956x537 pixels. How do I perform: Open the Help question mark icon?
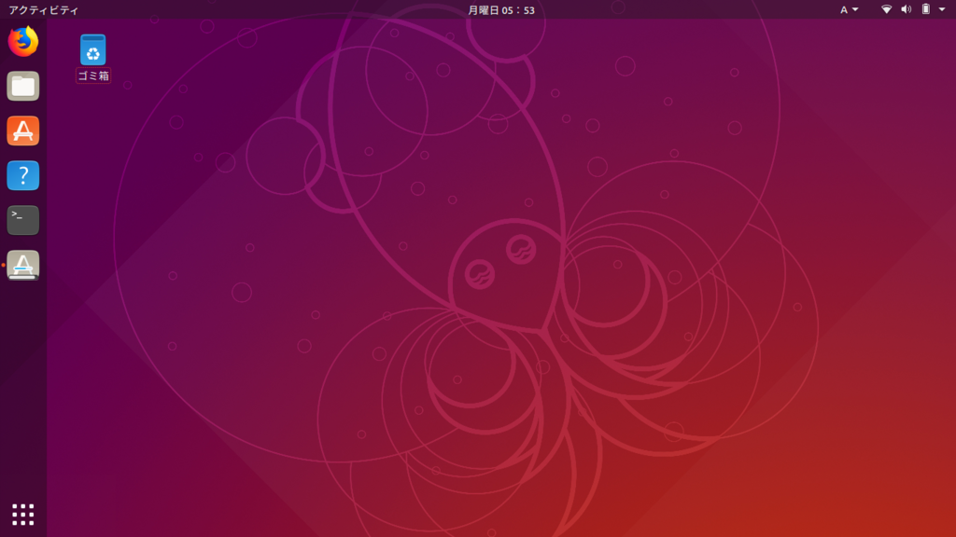[23, 175]
